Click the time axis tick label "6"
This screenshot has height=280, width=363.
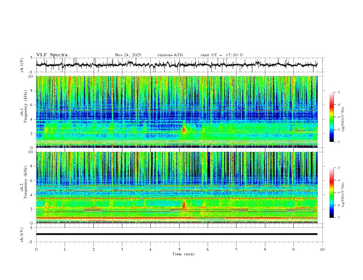tap(208, 249)
